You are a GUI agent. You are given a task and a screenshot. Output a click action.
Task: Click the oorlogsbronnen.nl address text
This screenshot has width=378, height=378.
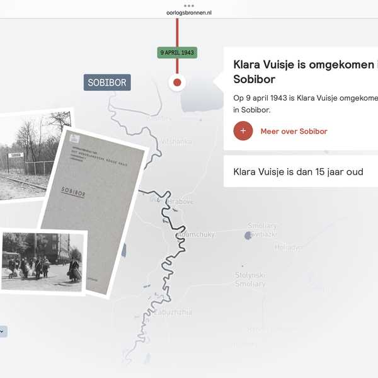click(189, 13)
